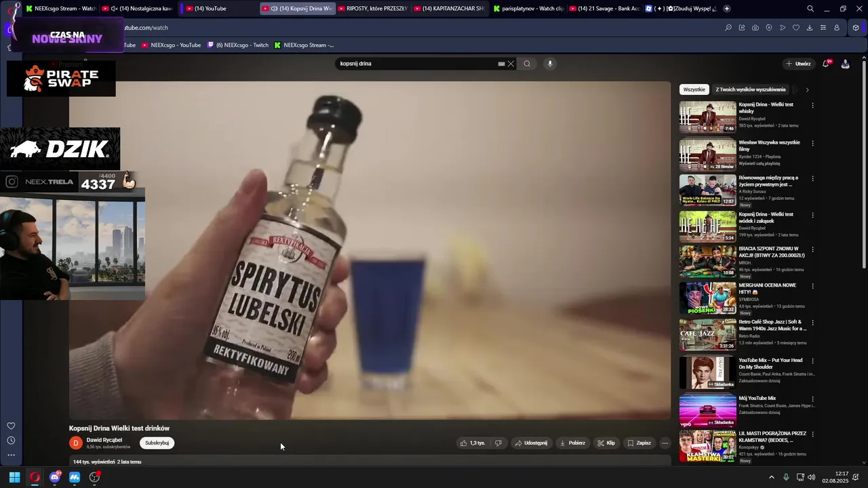Open 'NEEXcsgo Stream' Kick bookmark
Image resolution: width=868 pixels, height=488 pixels.
[304, 45]
